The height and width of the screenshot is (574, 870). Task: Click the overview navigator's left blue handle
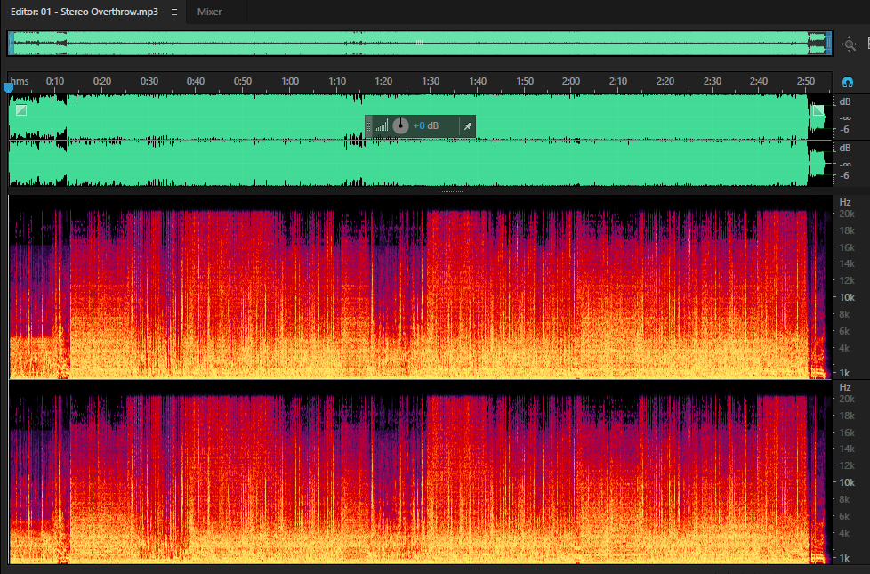(x=11, y=44)
